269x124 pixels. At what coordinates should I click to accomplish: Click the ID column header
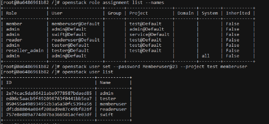pos(9,83)
